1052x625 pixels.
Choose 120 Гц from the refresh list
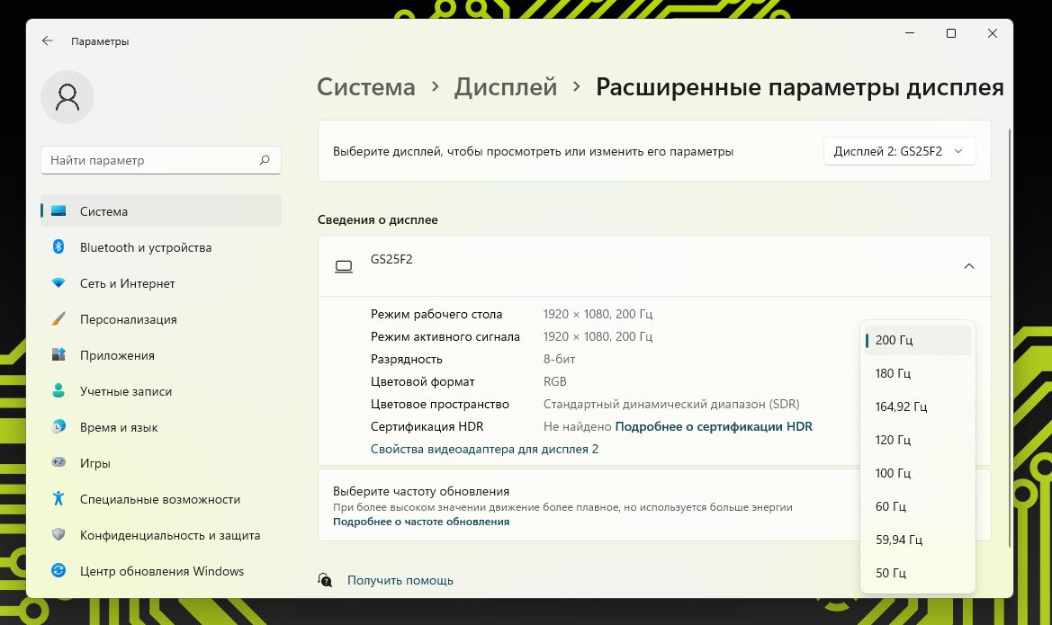click(893, 440)
